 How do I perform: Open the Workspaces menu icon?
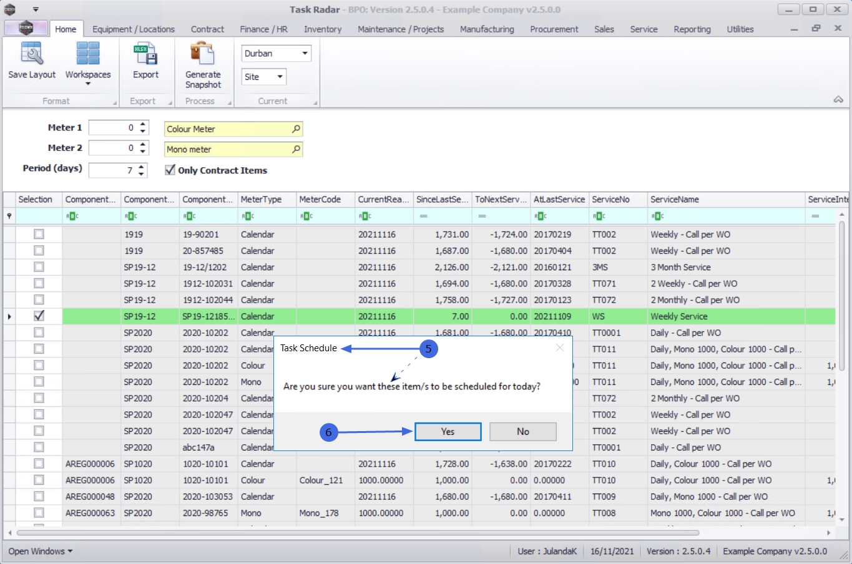87,54
